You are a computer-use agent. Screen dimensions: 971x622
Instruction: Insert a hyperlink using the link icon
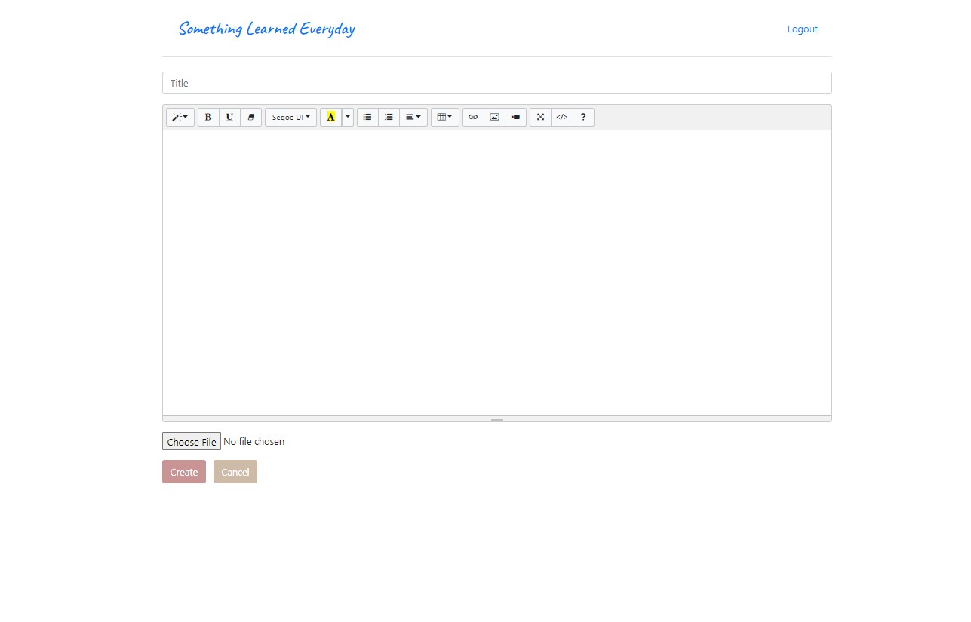[473, 117]
